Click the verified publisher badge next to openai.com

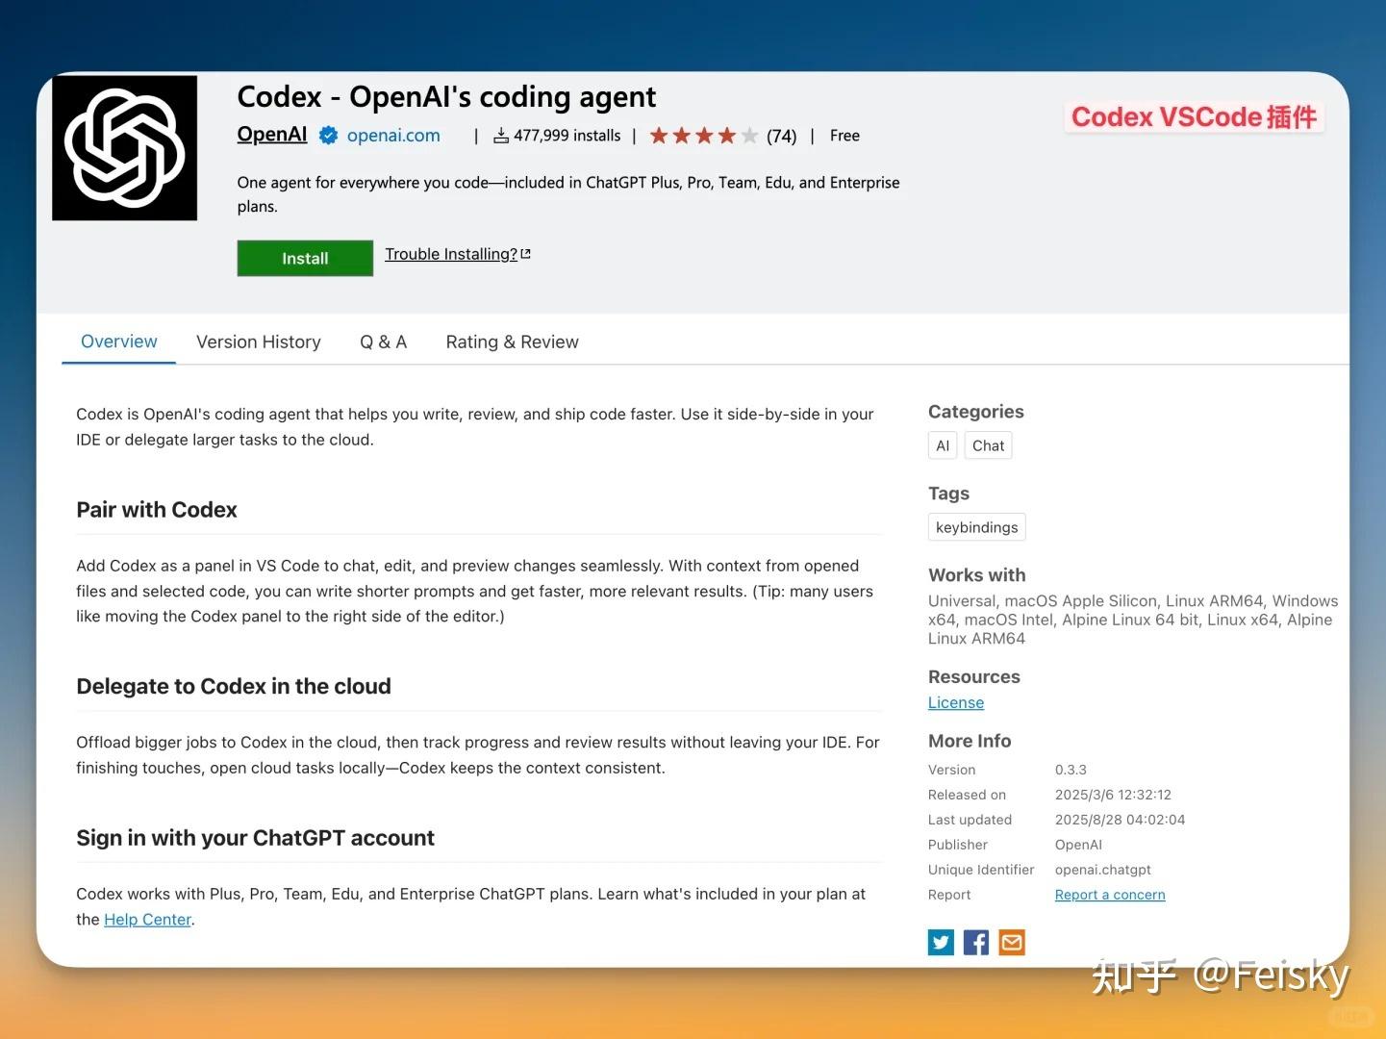click(327, 136)
